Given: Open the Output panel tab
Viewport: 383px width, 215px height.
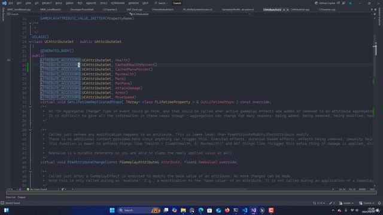Looking at the screenshot, I should click(x=22, y=197).
